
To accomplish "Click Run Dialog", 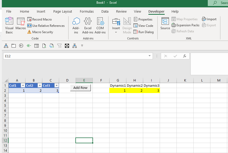I will pos(143,32).
